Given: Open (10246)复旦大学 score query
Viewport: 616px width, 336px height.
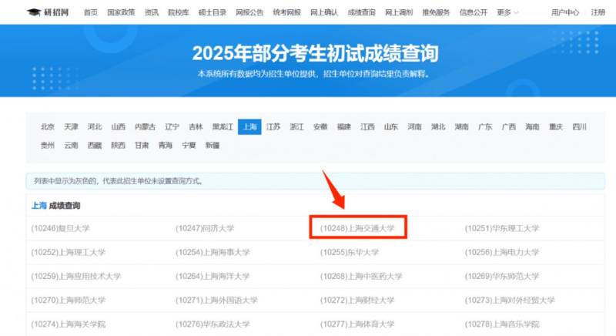Looking at the screenshot, I should [x=61, y=228].
